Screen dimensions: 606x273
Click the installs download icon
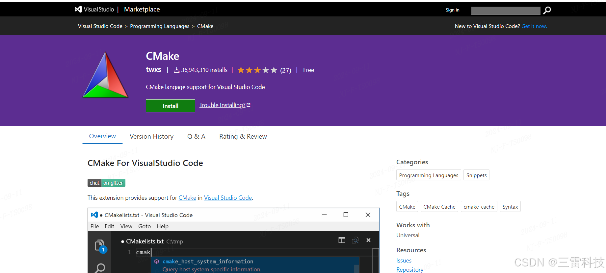coord(176,70)
